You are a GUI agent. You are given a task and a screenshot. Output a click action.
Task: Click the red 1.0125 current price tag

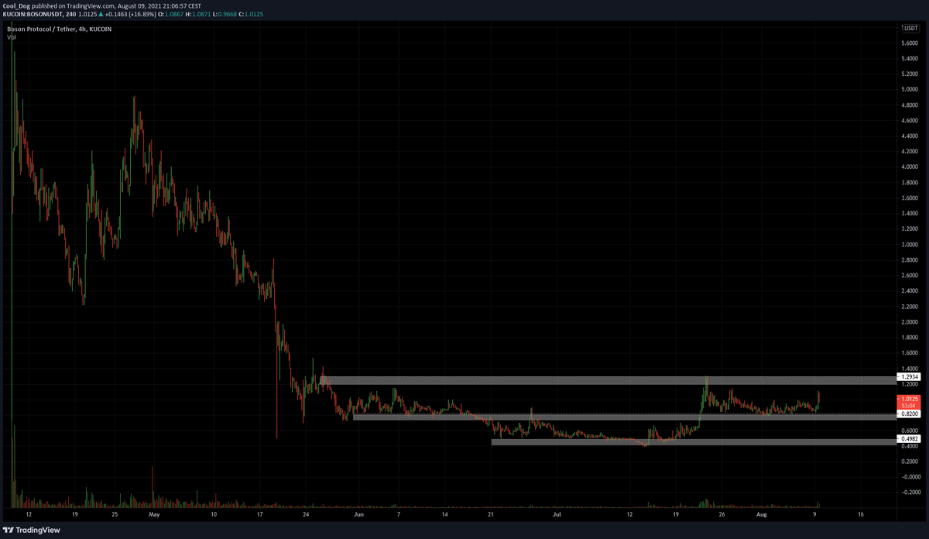[x=909, y=401]
